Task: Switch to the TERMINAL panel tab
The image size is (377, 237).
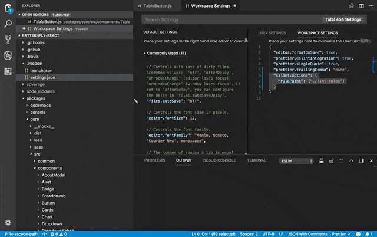Action: click(257, 160)
